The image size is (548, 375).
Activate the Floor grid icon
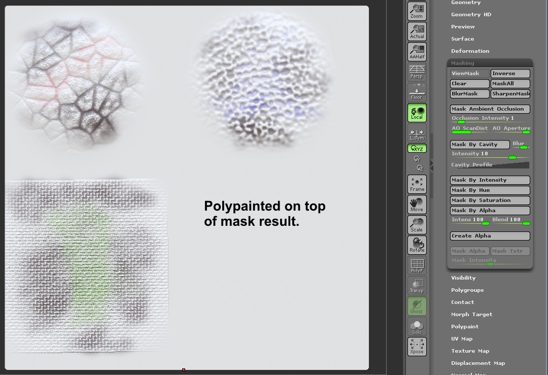417,91
